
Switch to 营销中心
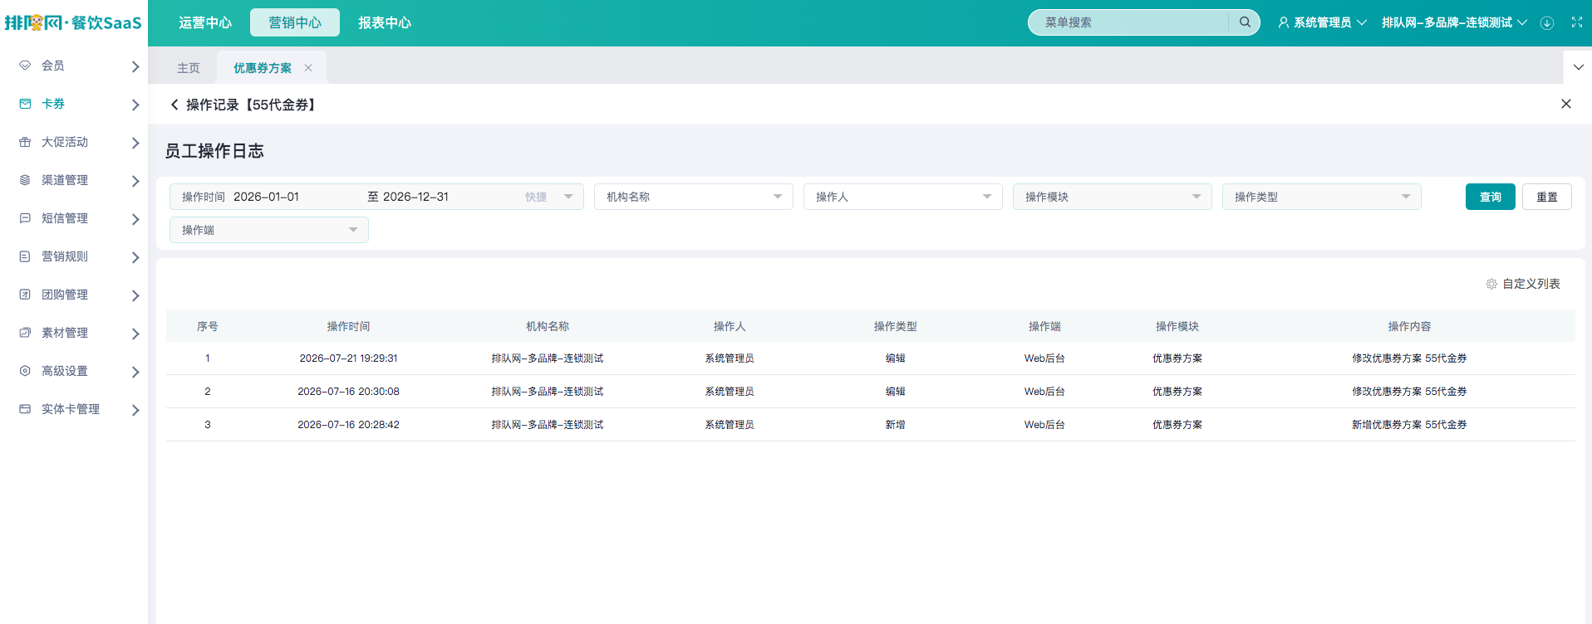pos(295,22)
